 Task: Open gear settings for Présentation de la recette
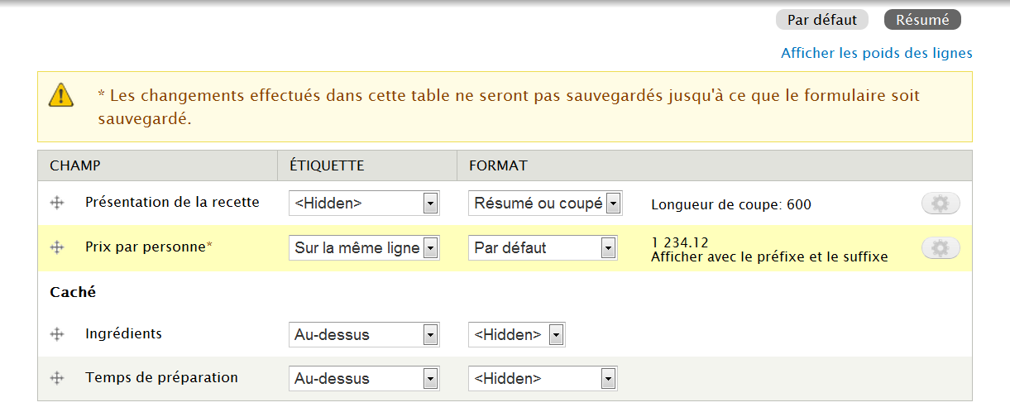tap(940, 204)
